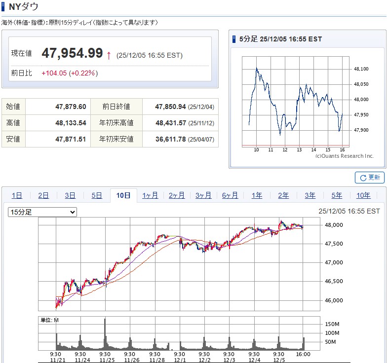Select the 10日 chart tab
This screenshot has width=388, height=363.
[x=123, y=195]
